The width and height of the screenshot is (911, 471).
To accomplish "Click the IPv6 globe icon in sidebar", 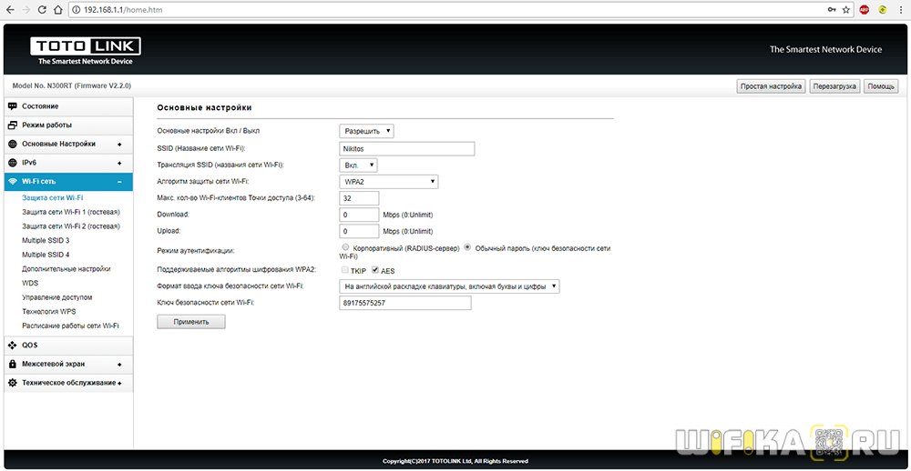I will pyautogui.click(x=13, y=163).
